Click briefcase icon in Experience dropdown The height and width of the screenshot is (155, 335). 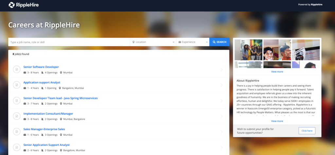tap(180, 42)
